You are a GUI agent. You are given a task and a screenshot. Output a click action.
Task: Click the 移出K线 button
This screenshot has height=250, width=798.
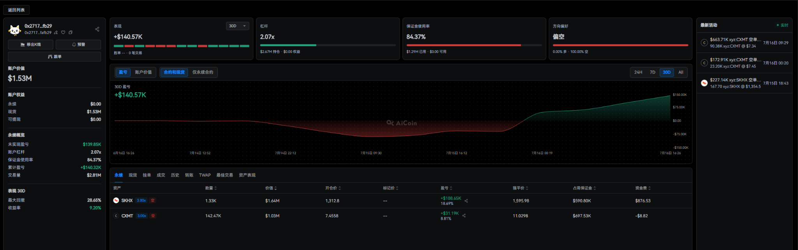(31, 44)
